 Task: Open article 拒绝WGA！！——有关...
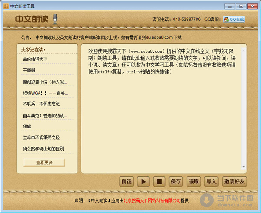click(45, 93)
